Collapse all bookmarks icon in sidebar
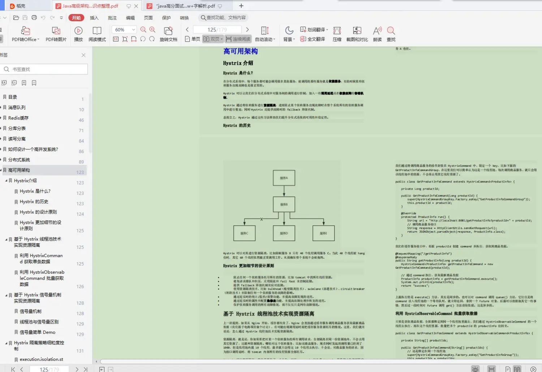This screenshot has height=372, width=542. tap(14, 83)
